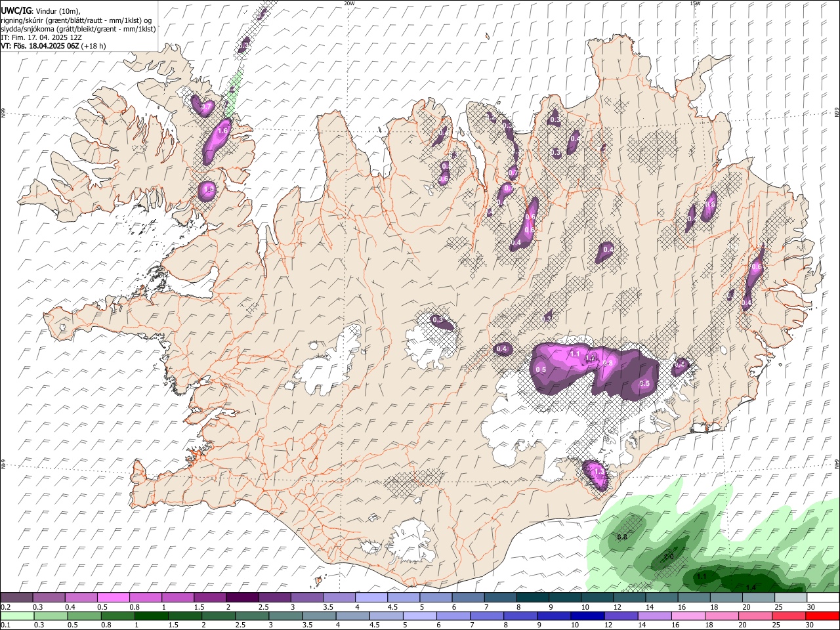This screenshot has height=630, width=840.
Task: Click the 1.6 snow value in the Westfjords
Action: point(222,131)
